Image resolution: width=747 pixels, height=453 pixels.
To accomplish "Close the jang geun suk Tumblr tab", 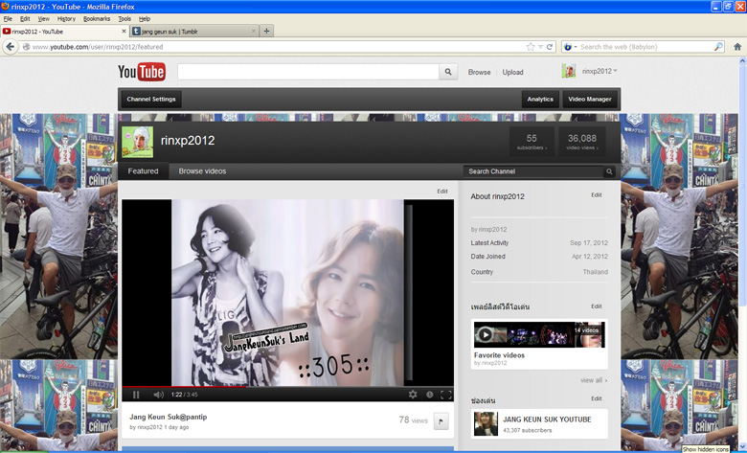I will tap(254, 32).
